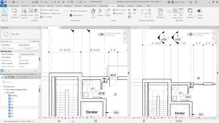Select the Section tool
This screenshot has height=123, width=219.
(x=100, y=13)
